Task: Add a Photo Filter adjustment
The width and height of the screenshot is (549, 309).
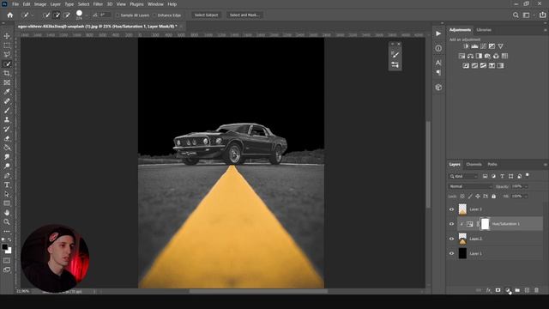Action: click(487, 56)
